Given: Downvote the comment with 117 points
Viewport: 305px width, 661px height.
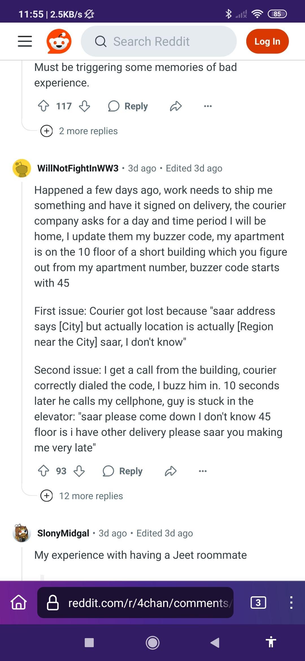Looking at the screenshot, I should (84, 106).
